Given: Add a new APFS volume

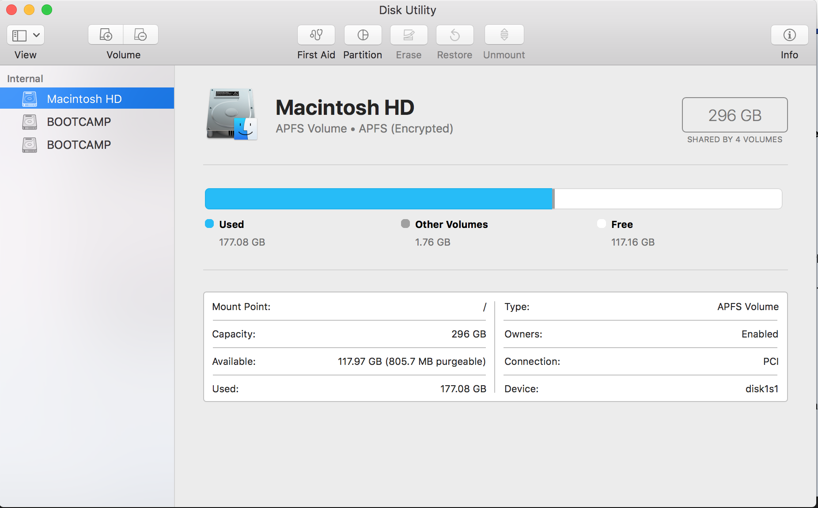Looking at the screenshot, I should coord(106,35).
